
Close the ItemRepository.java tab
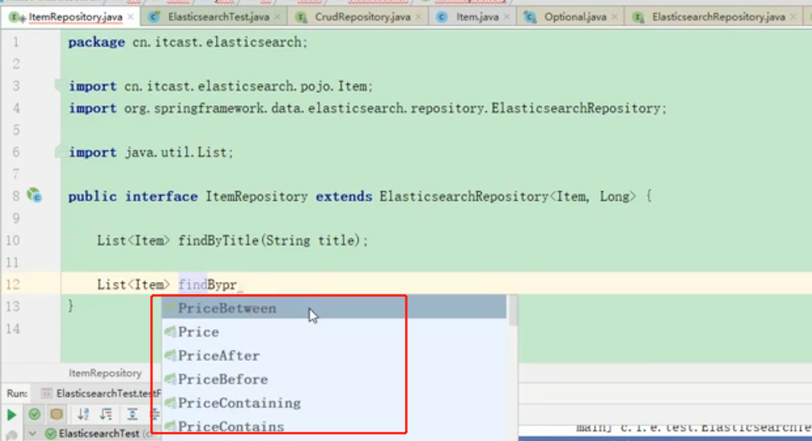point(130,17)
